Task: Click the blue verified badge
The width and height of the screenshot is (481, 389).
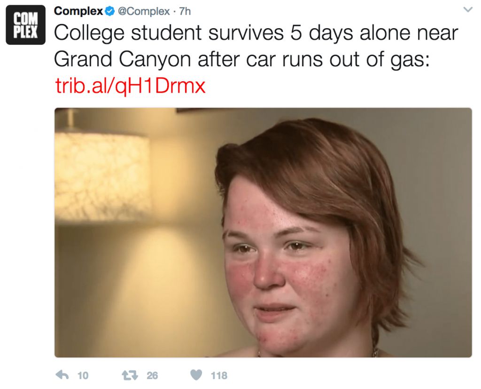Action: [x=110, y=11]
